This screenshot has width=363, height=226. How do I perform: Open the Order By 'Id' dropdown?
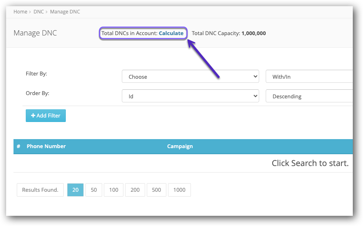coord(190,97)
